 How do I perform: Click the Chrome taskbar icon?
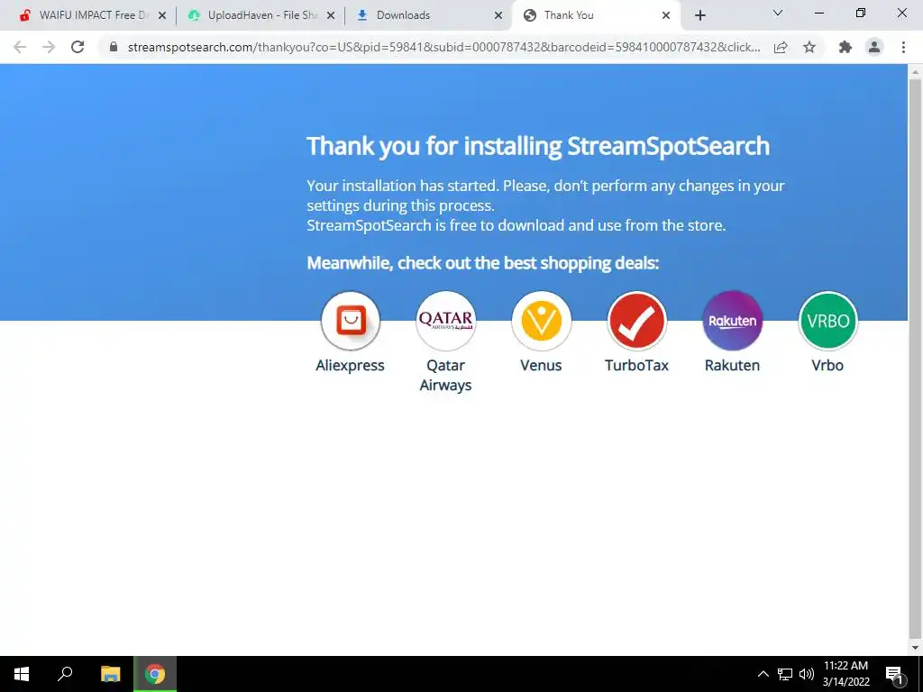click(x=155, y=674)
